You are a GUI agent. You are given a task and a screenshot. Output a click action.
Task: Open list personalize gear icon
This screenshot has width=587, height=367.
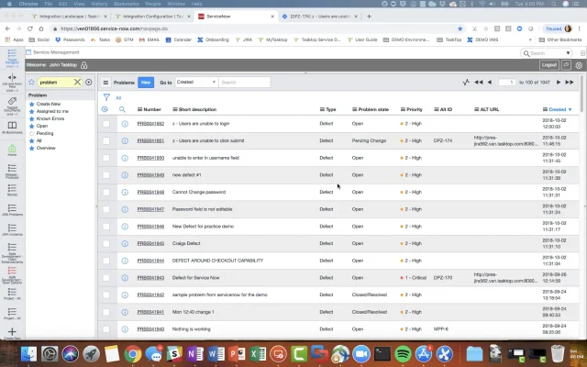tap(105, 109)
